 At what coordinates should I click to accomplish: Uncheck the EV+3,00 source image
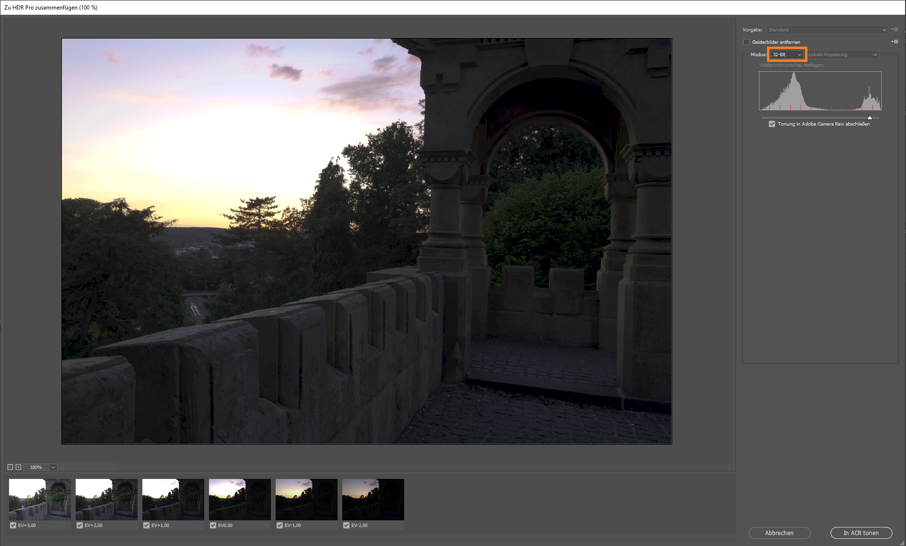coord(13,526)
